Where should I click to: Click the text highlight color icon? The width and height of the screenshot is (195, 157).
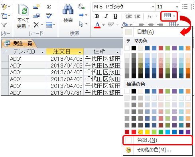tap(111, 24)
